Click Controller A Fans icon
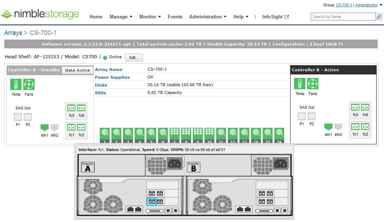The image size is (384, 222). click(29, 84)
